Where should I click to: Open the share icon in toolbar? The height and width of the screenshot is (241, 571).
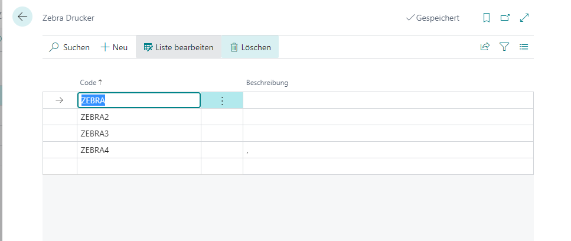(x=485, y=47)
